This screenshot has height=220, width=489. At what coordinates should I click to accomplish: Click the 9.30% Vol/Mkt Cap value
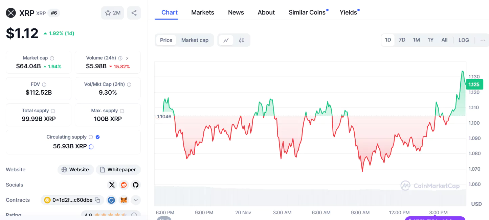point(108,93)
